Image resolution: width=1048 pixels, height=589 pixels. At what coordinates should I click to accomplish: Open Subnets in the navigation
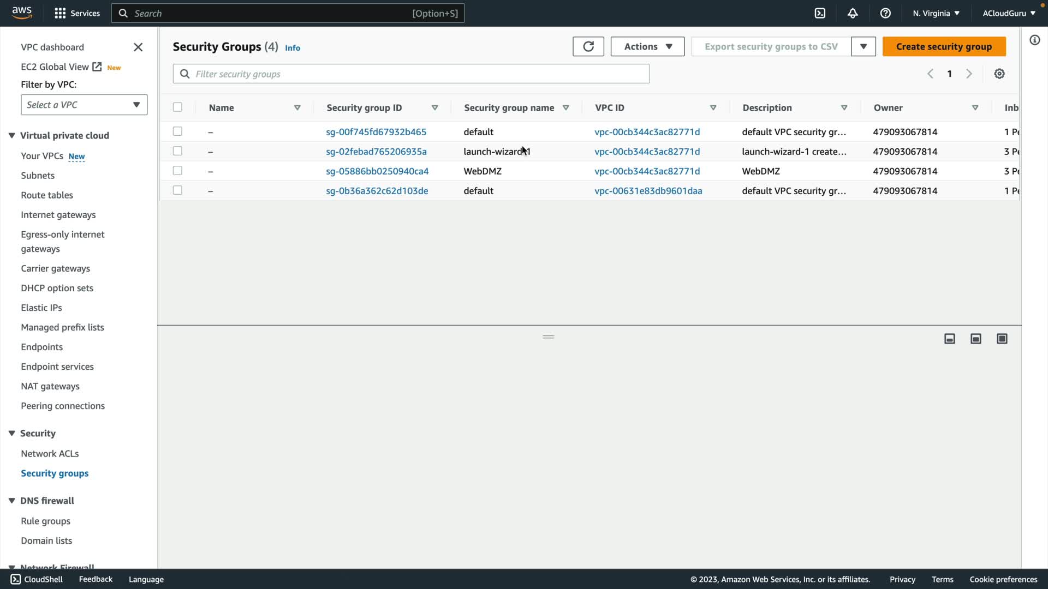[x=38, y=175]
